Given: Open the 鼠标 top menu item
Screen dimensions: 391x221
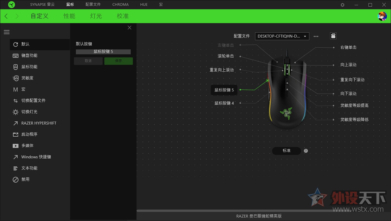Looking at the screenshot, I should click(70, 5).
